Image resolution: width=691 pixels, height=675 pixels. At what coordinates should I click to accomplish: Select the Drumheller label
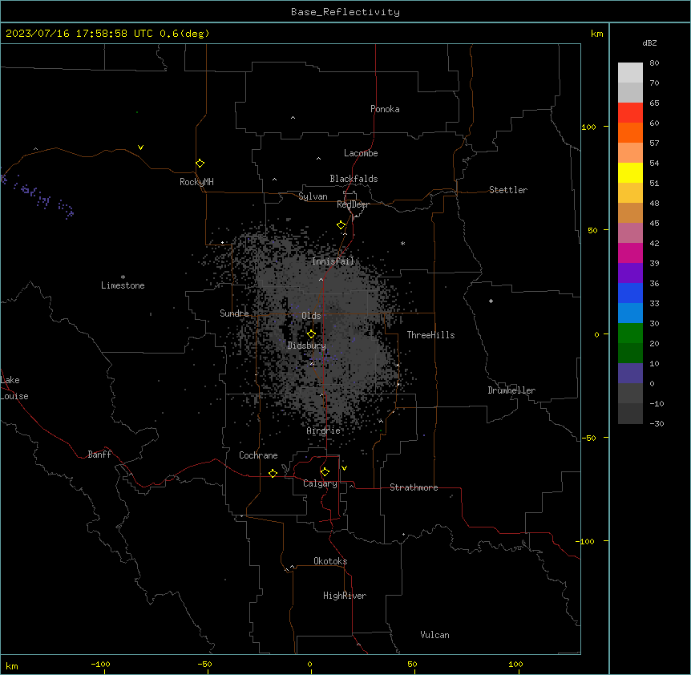(511, 390)
